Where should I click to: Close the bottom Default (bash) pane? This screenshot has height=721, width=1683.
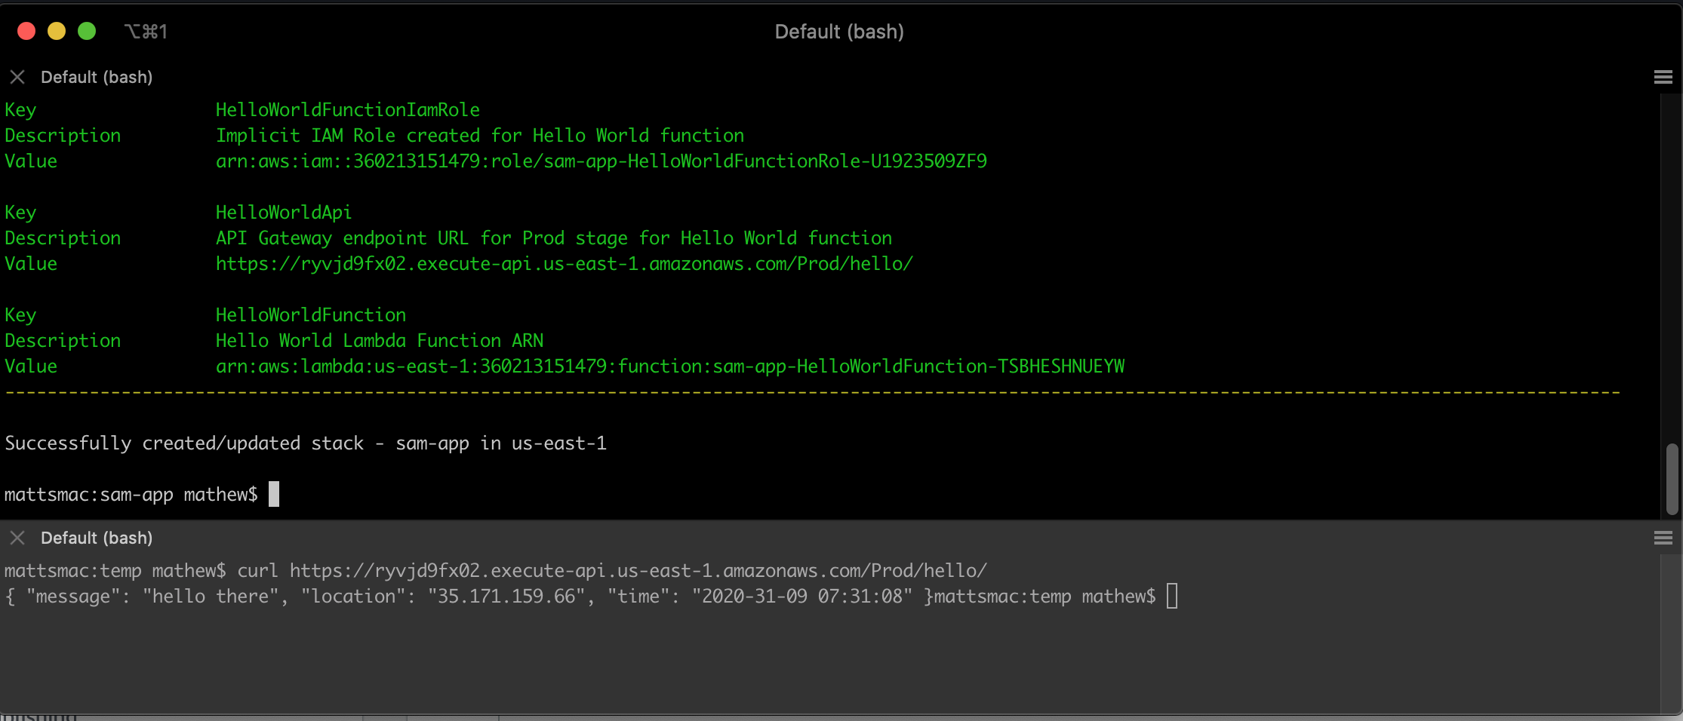click(17, 538)
